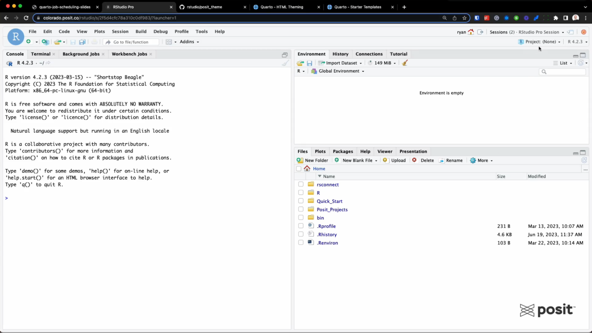Refresh the Files pane listing

pos(584,160)
